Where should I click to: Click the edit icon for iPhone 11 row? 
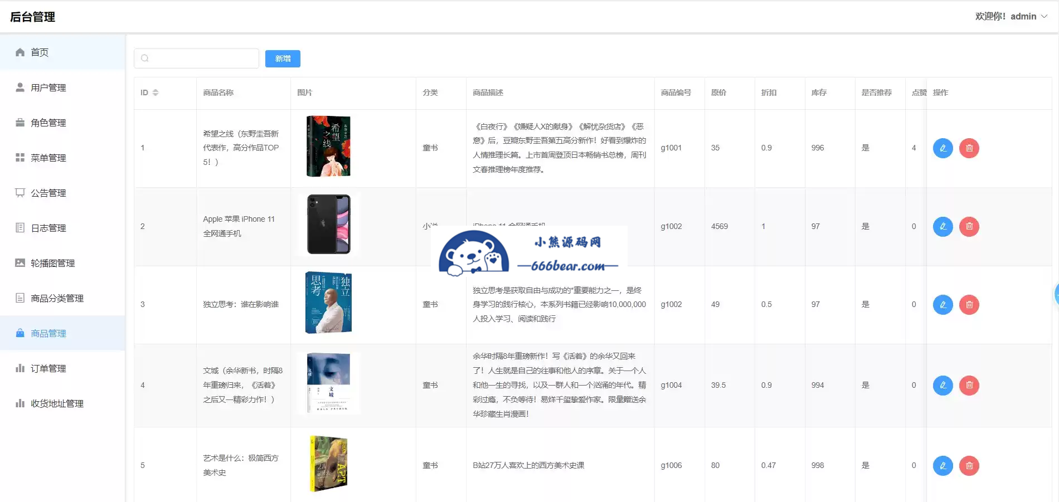pyautogui.click(x=943, y=226)
